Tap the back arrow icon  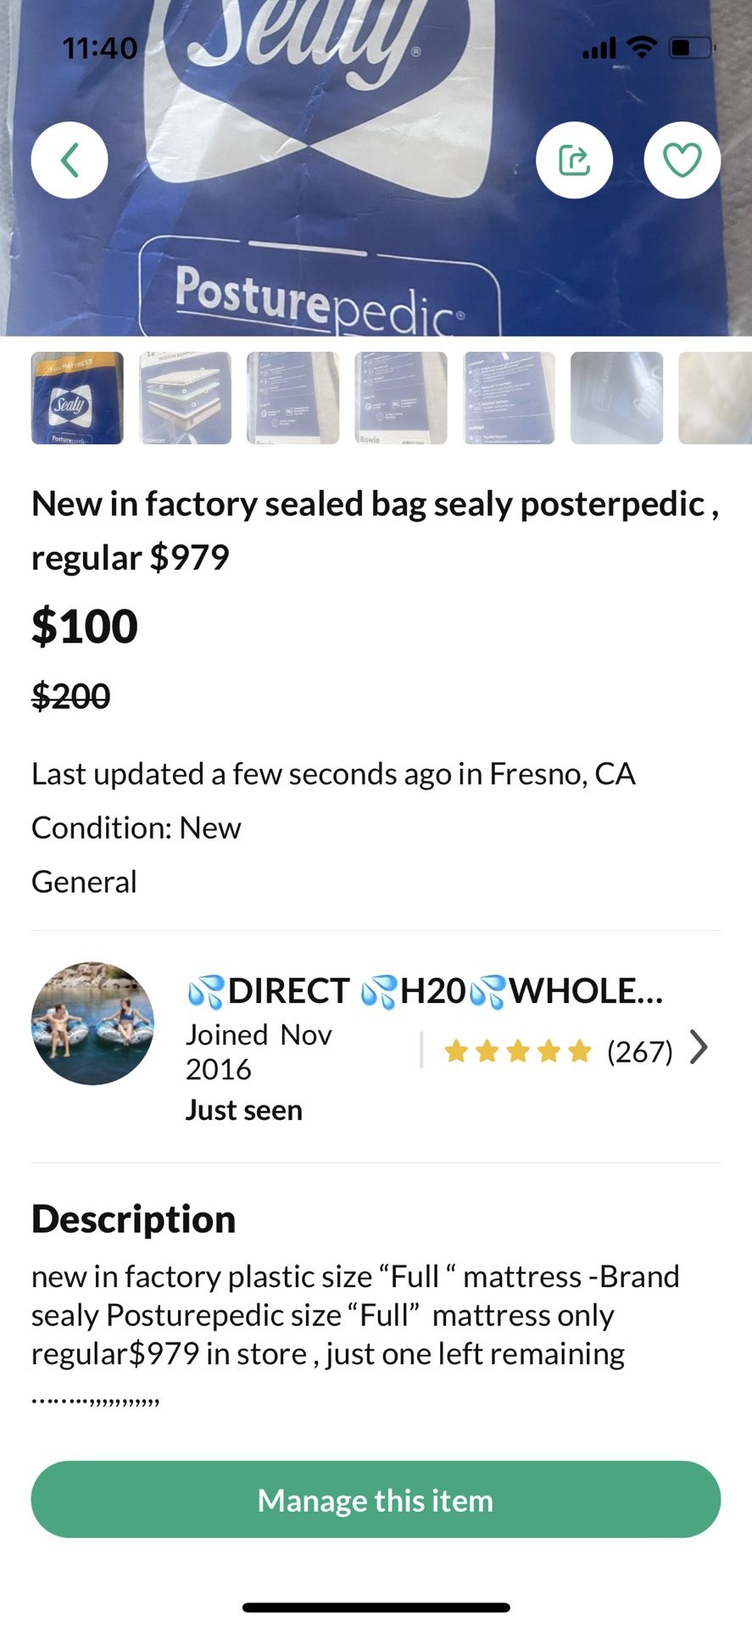70,160
